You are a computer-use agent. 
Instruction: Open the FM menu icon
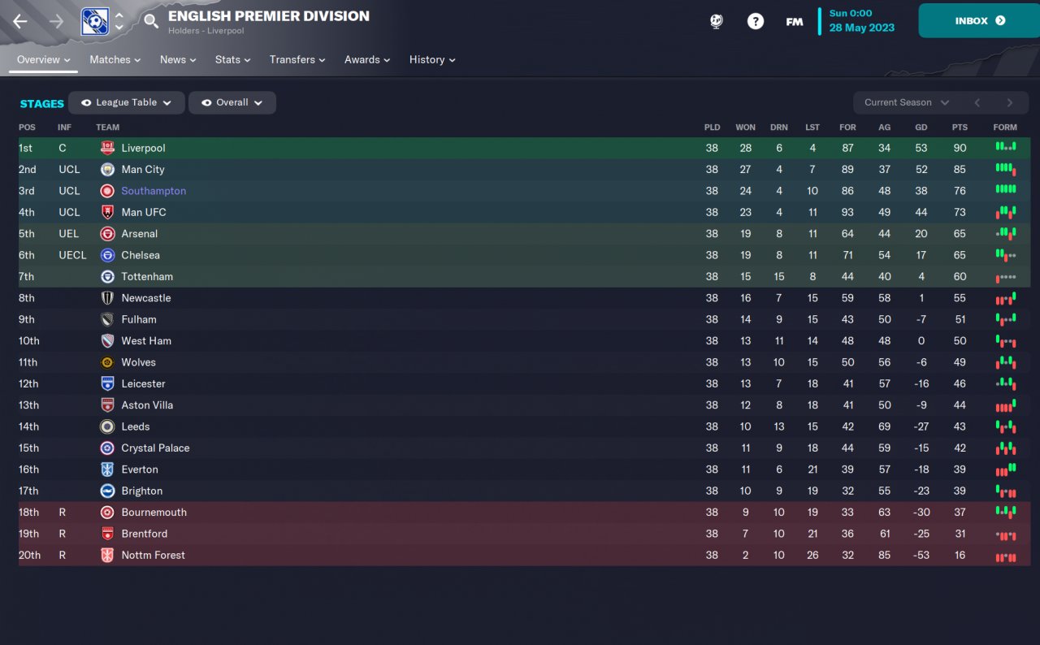795,22
